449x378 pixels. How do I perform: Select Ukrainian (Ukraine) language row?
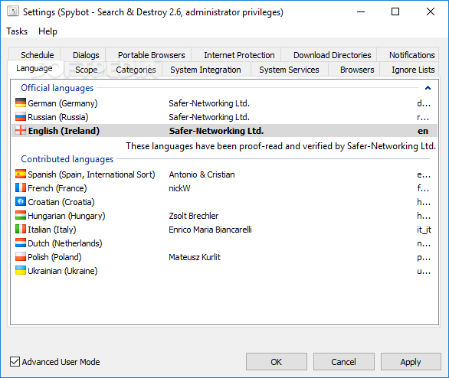click(224, 270)
